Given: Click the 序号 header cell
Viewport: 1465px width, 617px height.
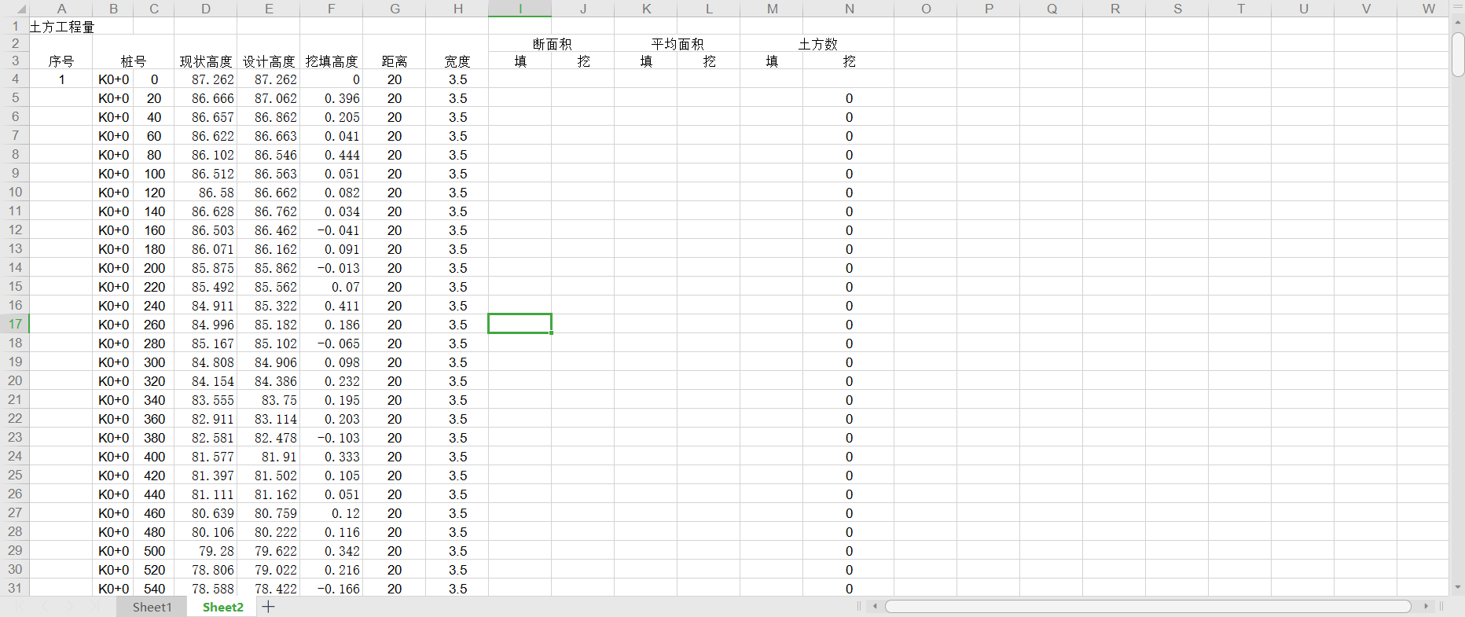Looking at the screenshot, I should coord(61,61).
